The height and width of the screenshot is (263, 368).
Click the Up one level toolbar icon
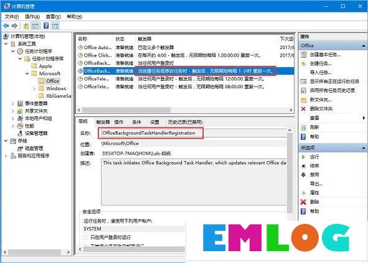click(26, 25)
